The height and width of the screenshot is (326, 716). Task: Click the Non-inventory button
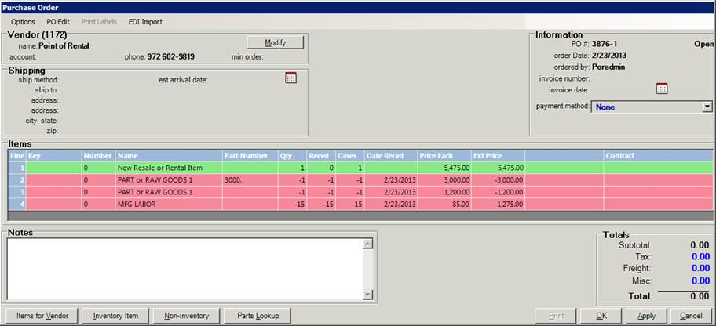click(x=186, y=316)
